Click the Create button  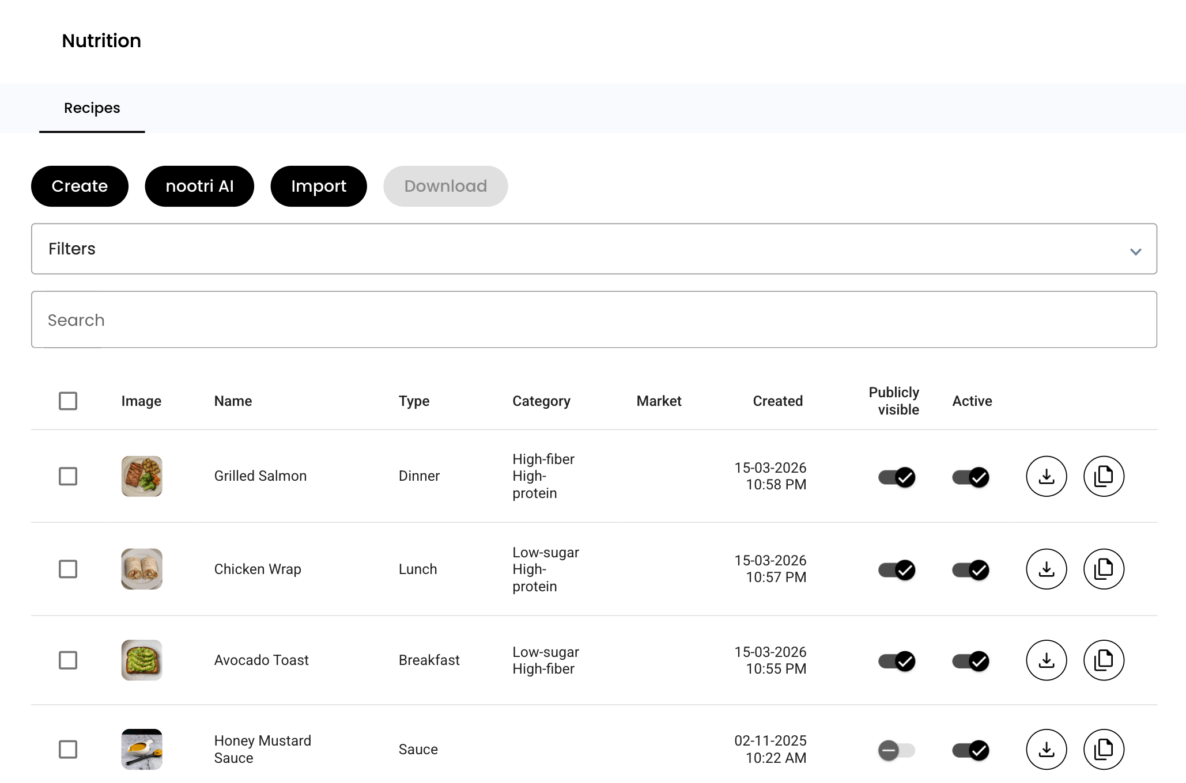pos(80,186)
